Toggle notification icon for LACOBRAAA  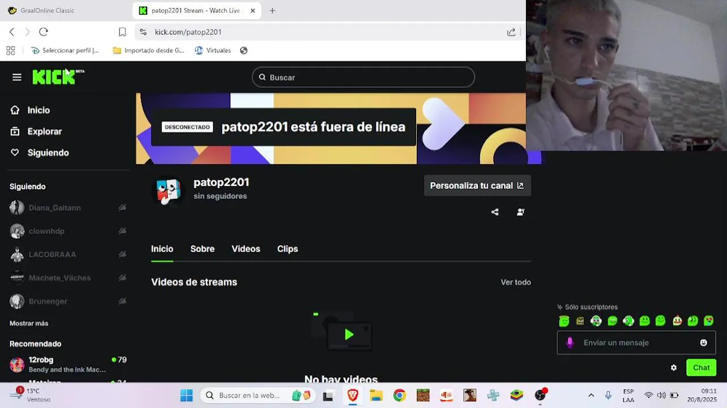point(122,254)
